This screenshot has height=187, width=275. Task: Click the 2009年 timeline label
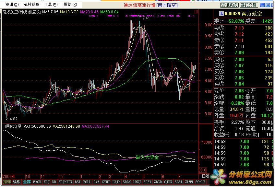pos(9,176)
